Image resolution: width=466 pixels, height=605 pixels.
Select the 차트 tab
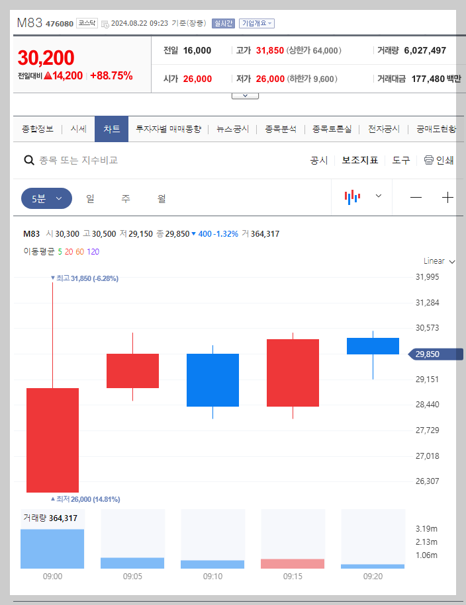coord(111,129)
